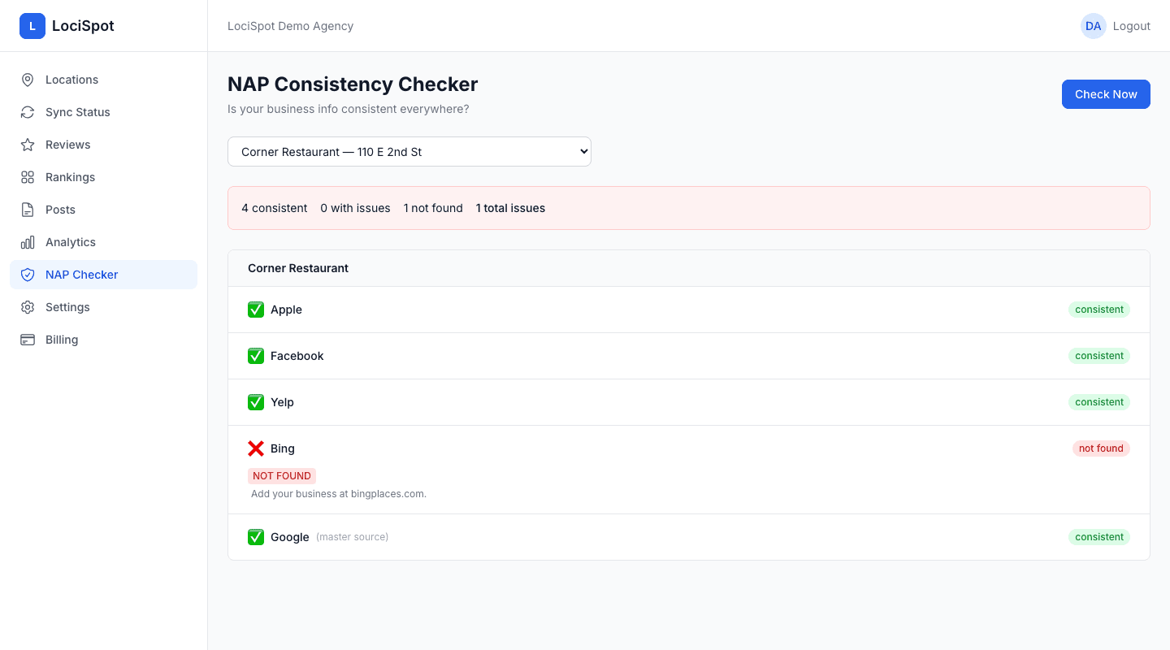1170x650 pixels.
Task: Select the NAP Checker shield icon
Action: click(27, 275)
